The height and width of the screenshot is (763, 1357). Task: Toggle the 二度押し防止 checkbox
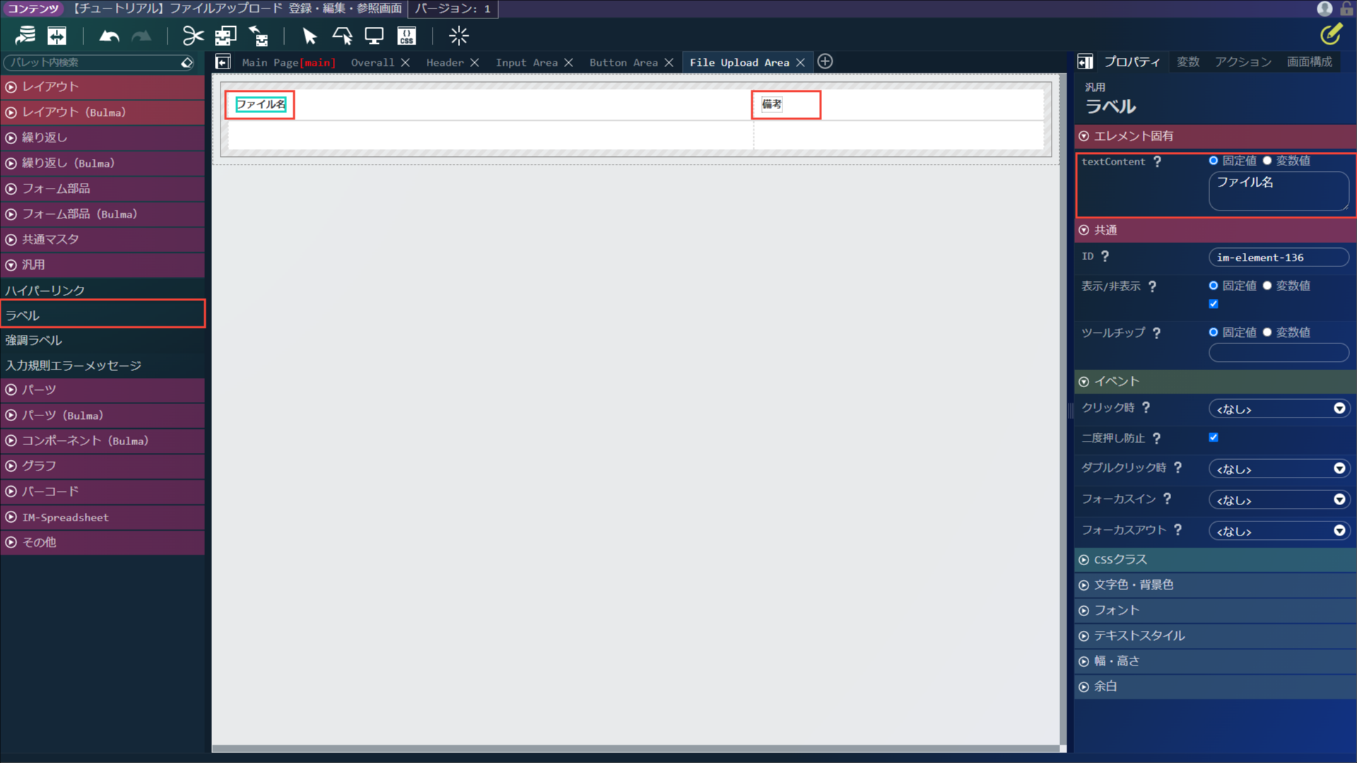1214,437
